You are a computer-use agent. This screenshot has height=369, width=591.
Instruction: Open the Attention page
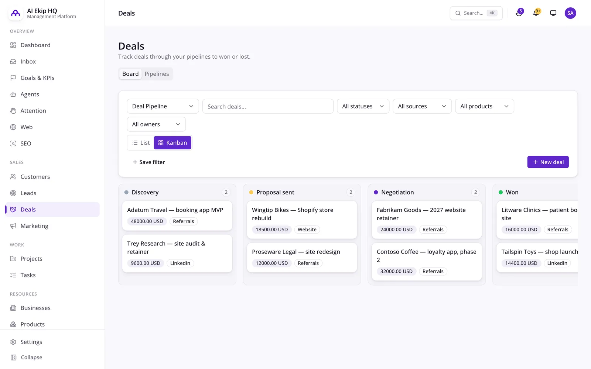[x=52, y=111]
